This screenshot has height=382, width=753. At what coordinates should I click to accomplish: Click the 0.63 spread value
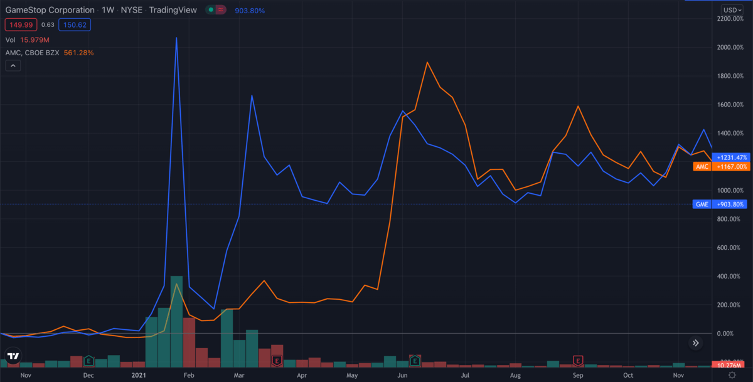[48, 25]
